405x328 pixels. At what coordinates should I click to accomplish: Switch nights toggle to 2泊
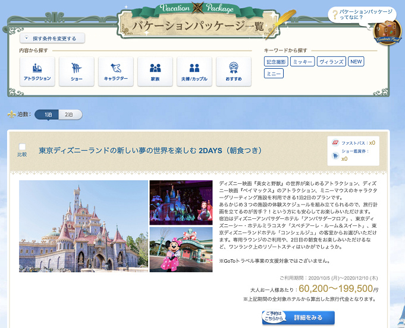click(70, 114)
